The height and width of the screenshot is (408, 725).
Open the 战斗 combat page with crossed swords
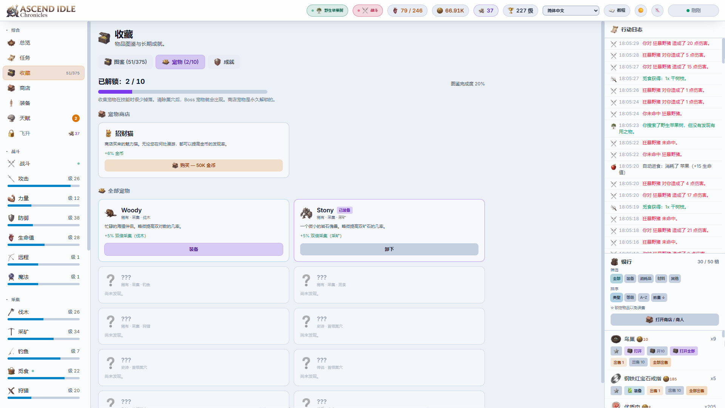[x=43, y=164]
